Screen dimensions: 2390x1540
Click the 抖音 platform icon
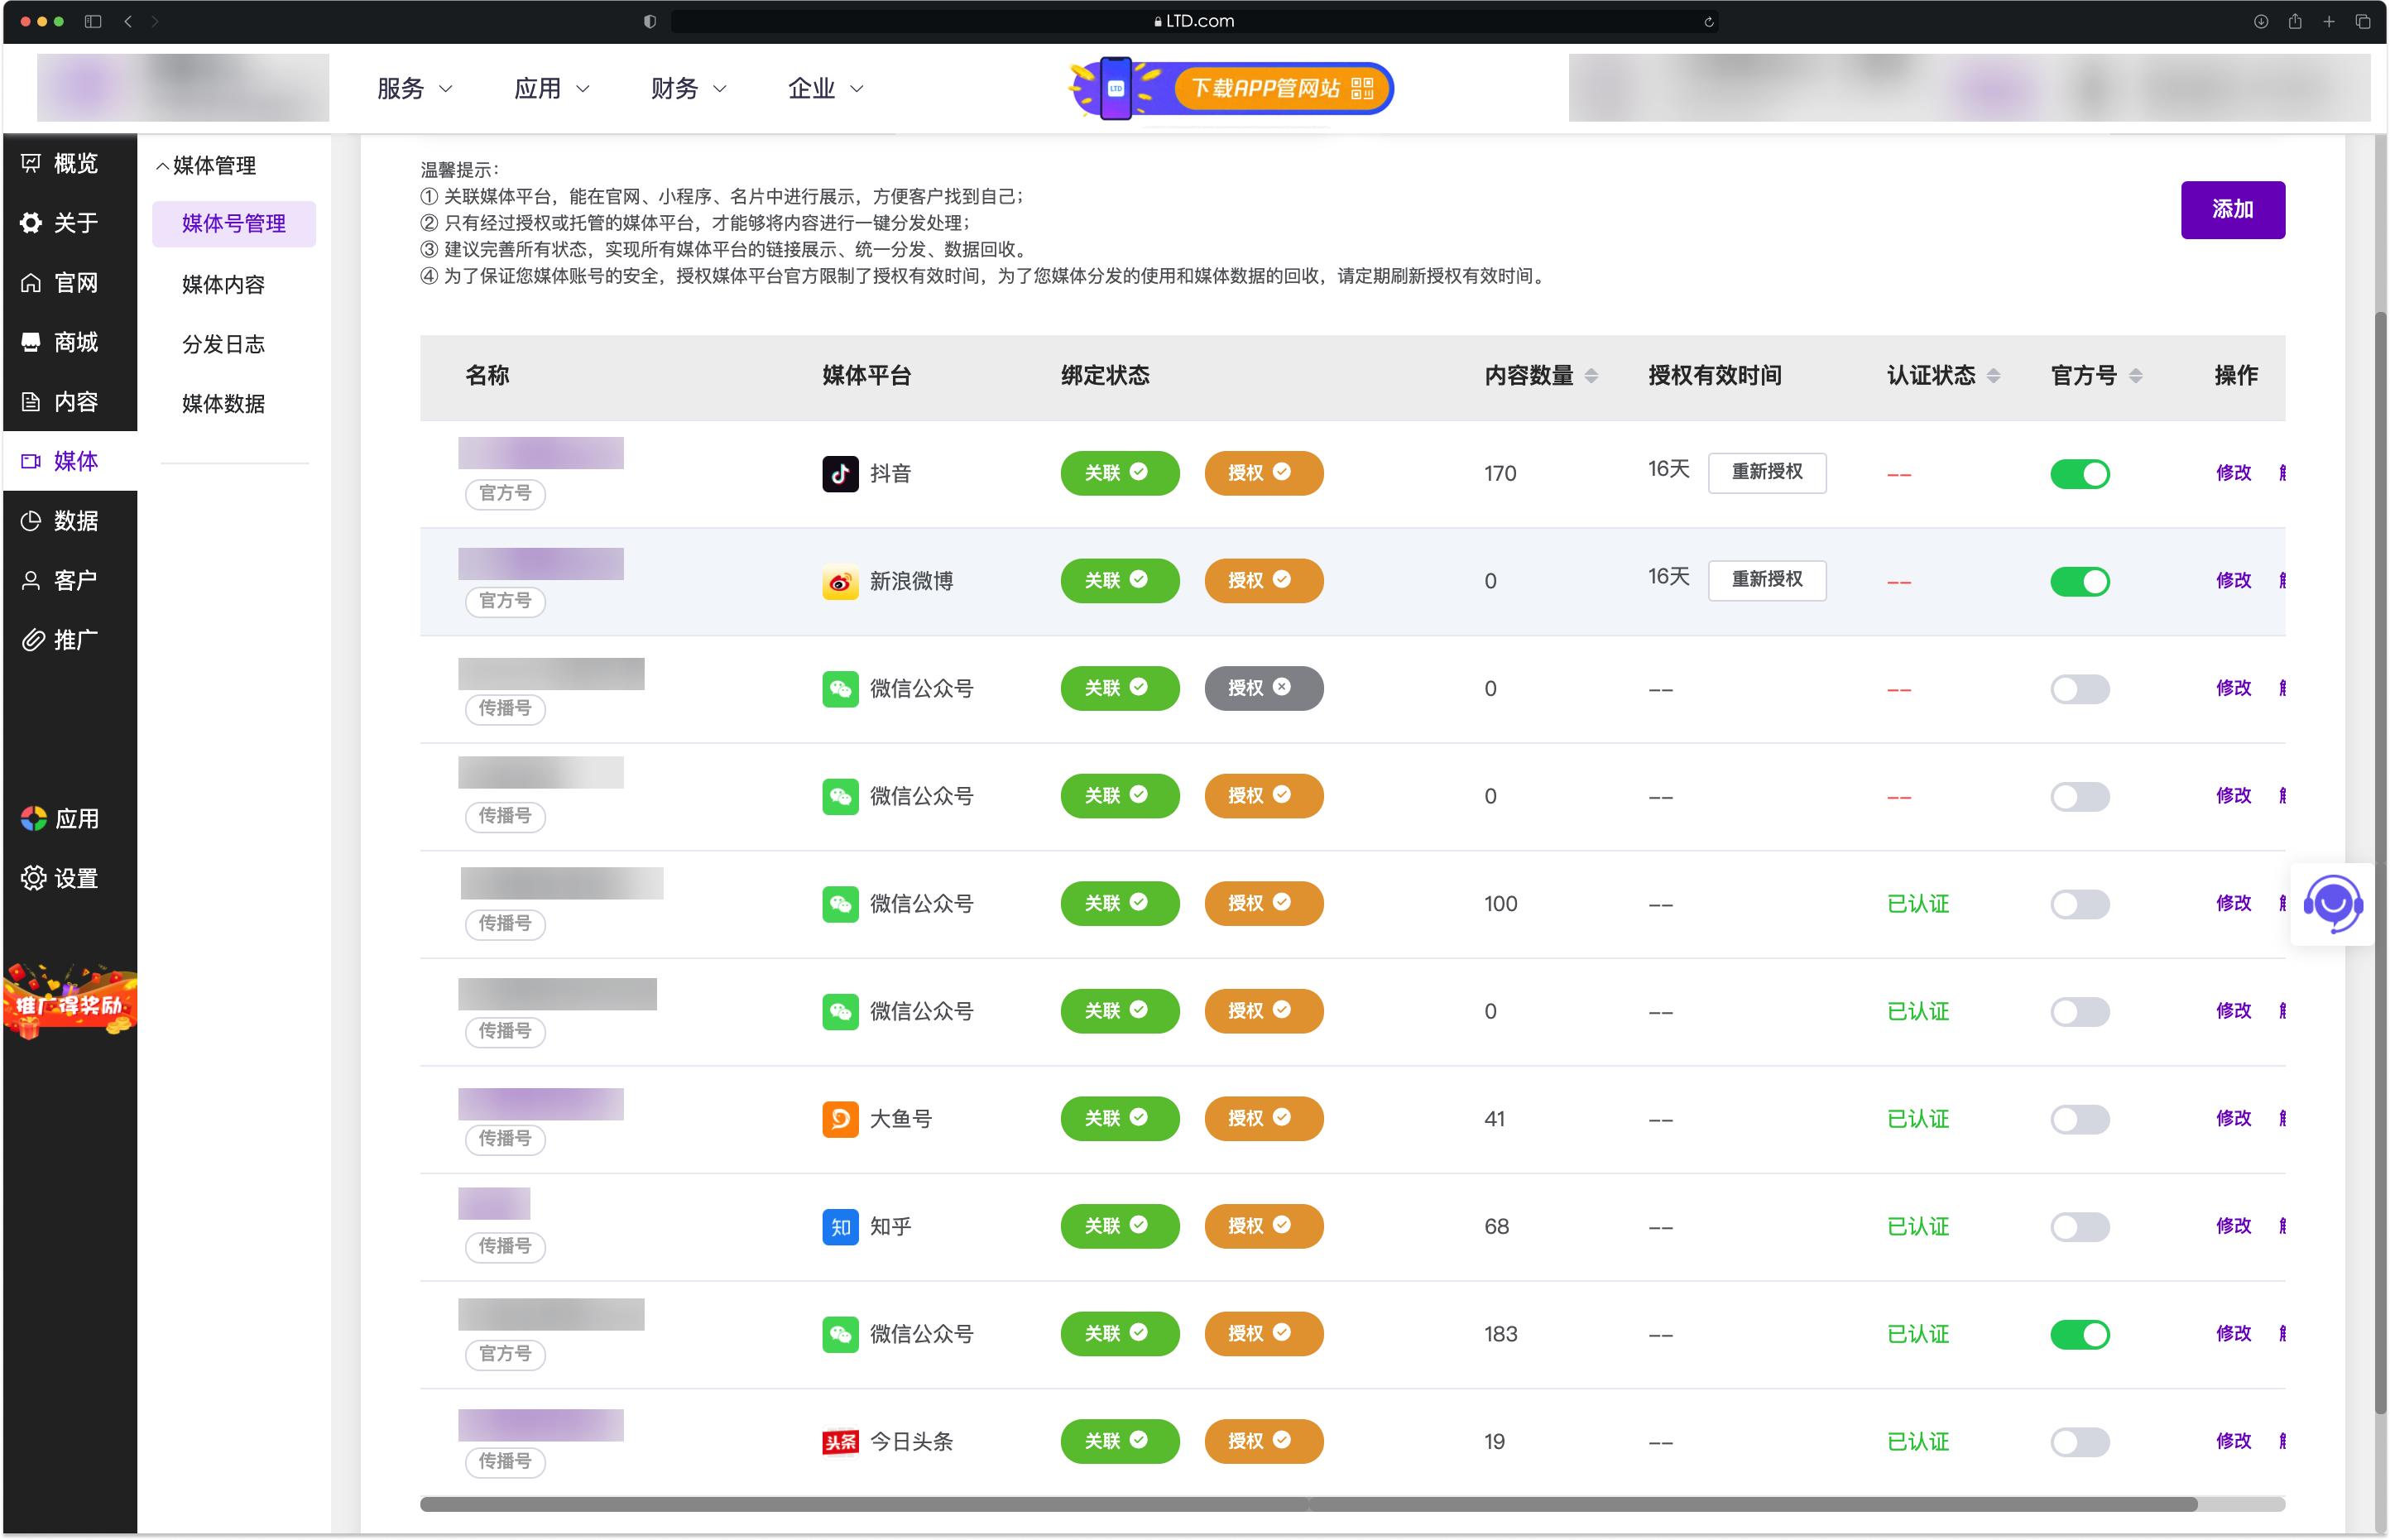coord(841,474)
